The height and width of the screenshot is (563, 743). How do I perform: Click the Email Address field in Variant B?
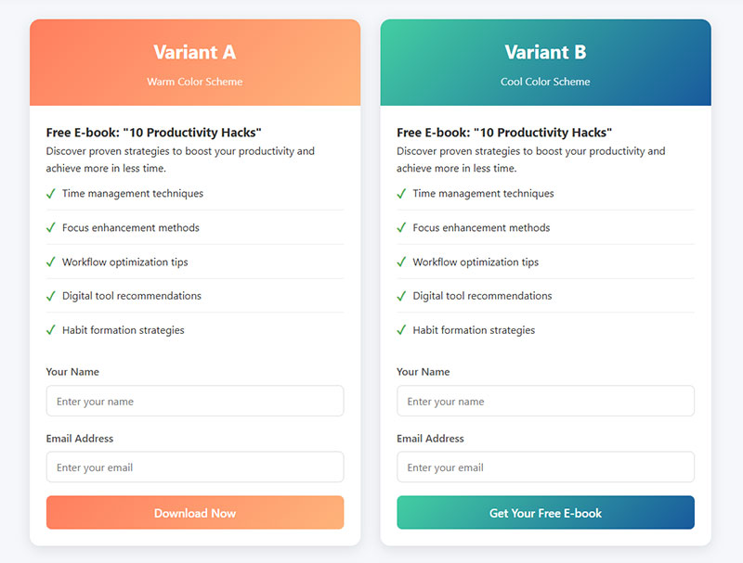545,467
